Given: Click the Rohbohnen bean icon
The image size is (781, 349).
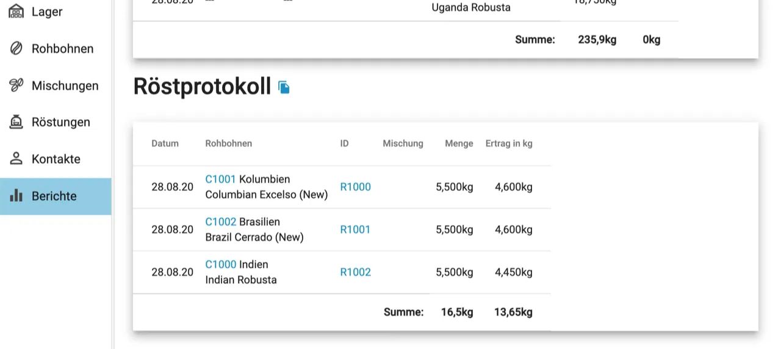Looking at the screenshot, I should coord(16,49).
